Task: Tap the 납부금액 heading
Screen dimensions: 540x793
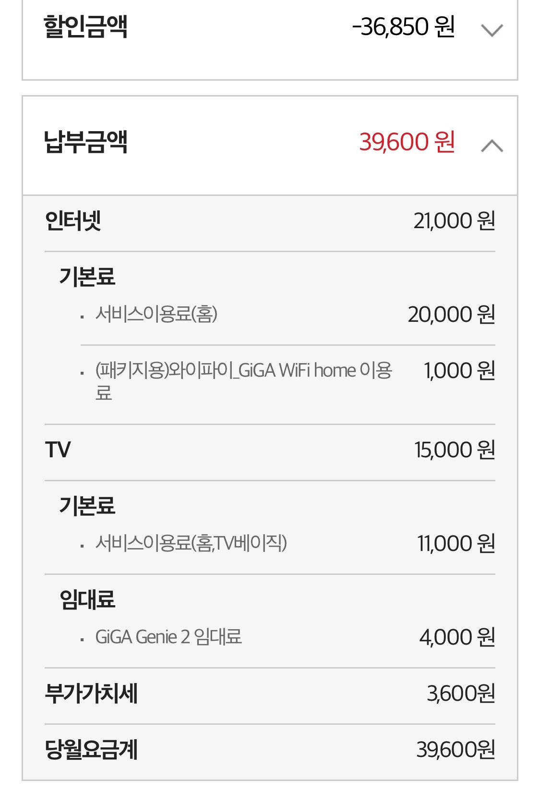Action: [x=85, y=142]
